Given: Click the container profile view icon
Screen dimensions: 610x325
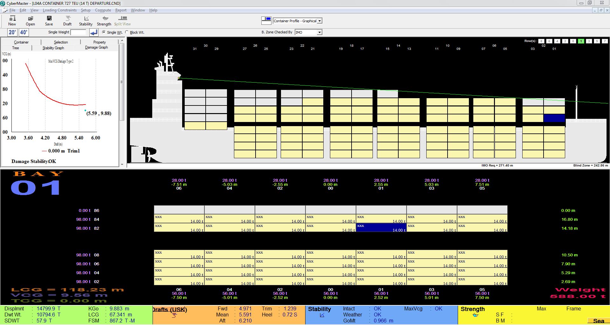Looking at the screenshot, I should (x=266, y=21).
